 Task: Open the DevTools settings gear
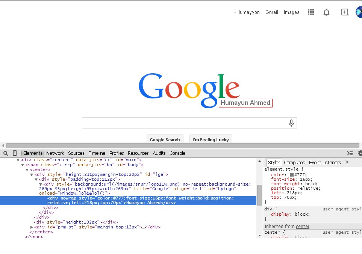pyautogui.click(x=359, y=153)
